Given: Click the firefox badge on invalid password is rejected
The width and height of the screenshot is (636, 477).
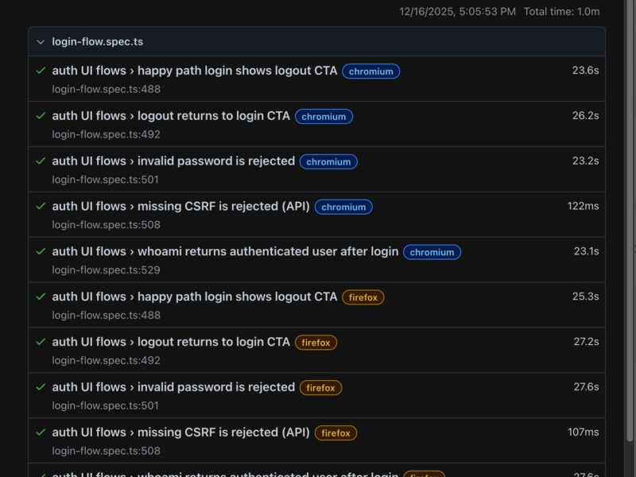Looking at the screenshot, I should coord(320,388).
